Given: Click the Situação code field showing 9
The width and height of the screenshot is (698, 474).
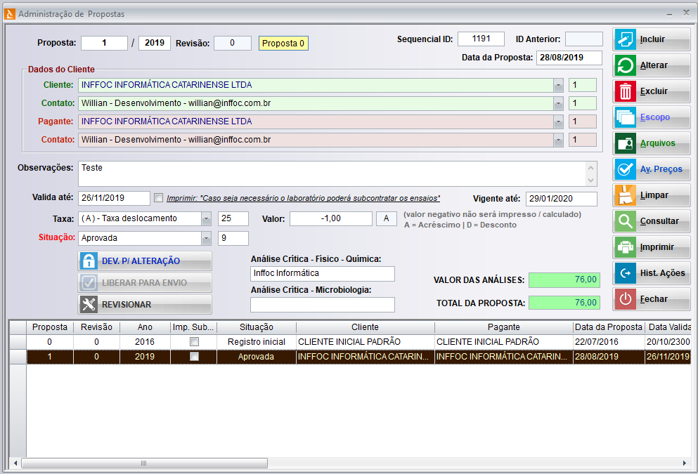Looking at the screenshot, I should [233, 238].
